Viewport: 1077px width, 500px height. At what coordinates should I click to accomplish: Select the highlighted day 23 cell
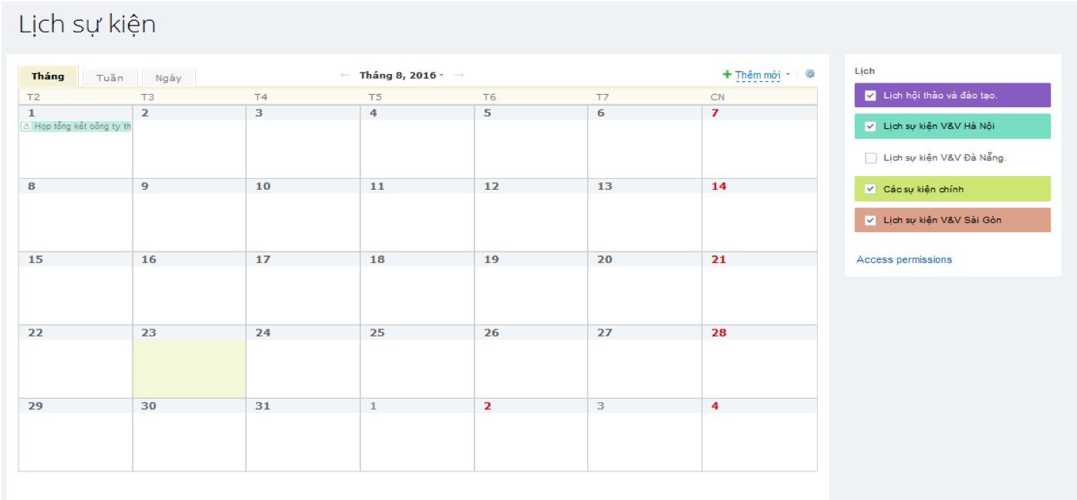coord(189,362)
